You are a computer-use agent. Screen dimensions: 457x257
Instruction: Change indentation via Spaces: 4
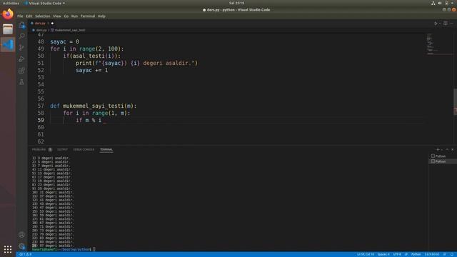pyautogui.click(x=383, y=254)
